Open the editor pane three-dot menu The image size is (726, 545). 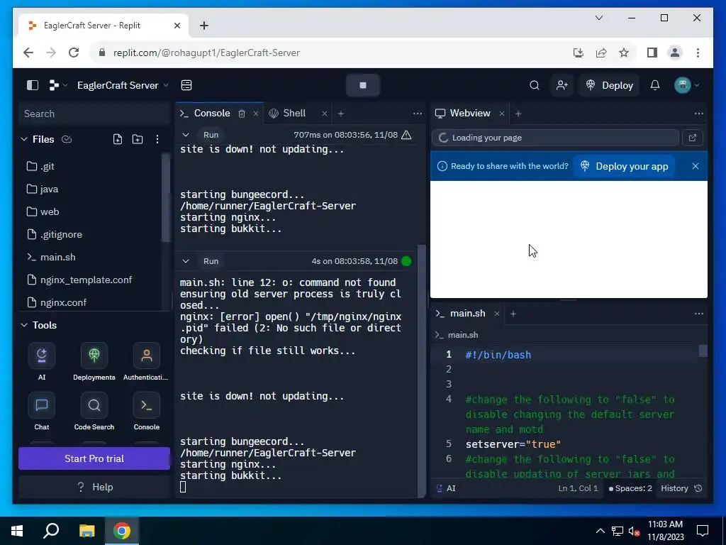tap(698, 314)
